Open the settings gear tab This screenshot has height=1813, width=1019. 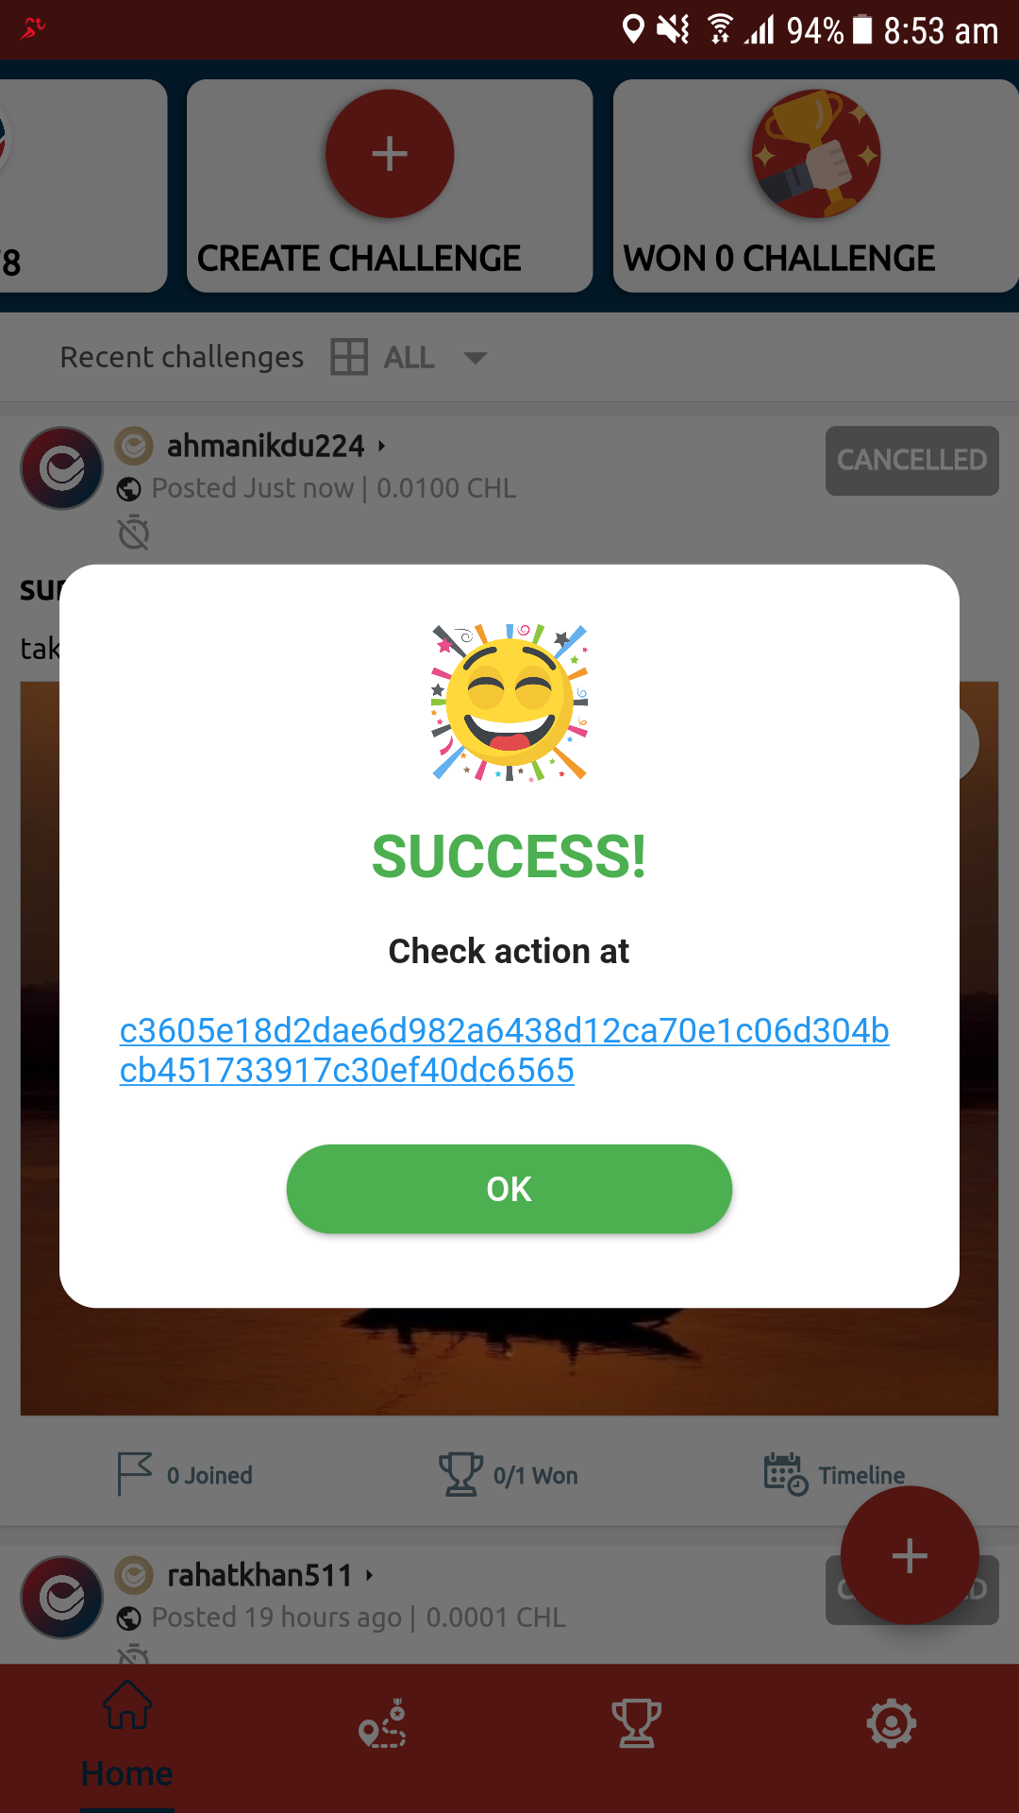coord(892,1723)
